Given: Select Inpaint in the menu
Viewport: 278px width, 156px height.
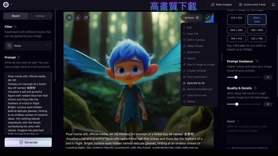Looking at the screenshot, I should pyautogui.click(x=199, y=58).
